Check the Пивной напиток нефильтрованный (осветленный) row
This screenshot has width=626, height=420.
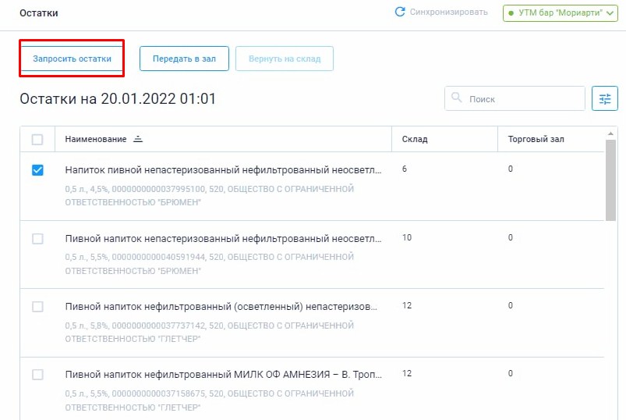37,307
